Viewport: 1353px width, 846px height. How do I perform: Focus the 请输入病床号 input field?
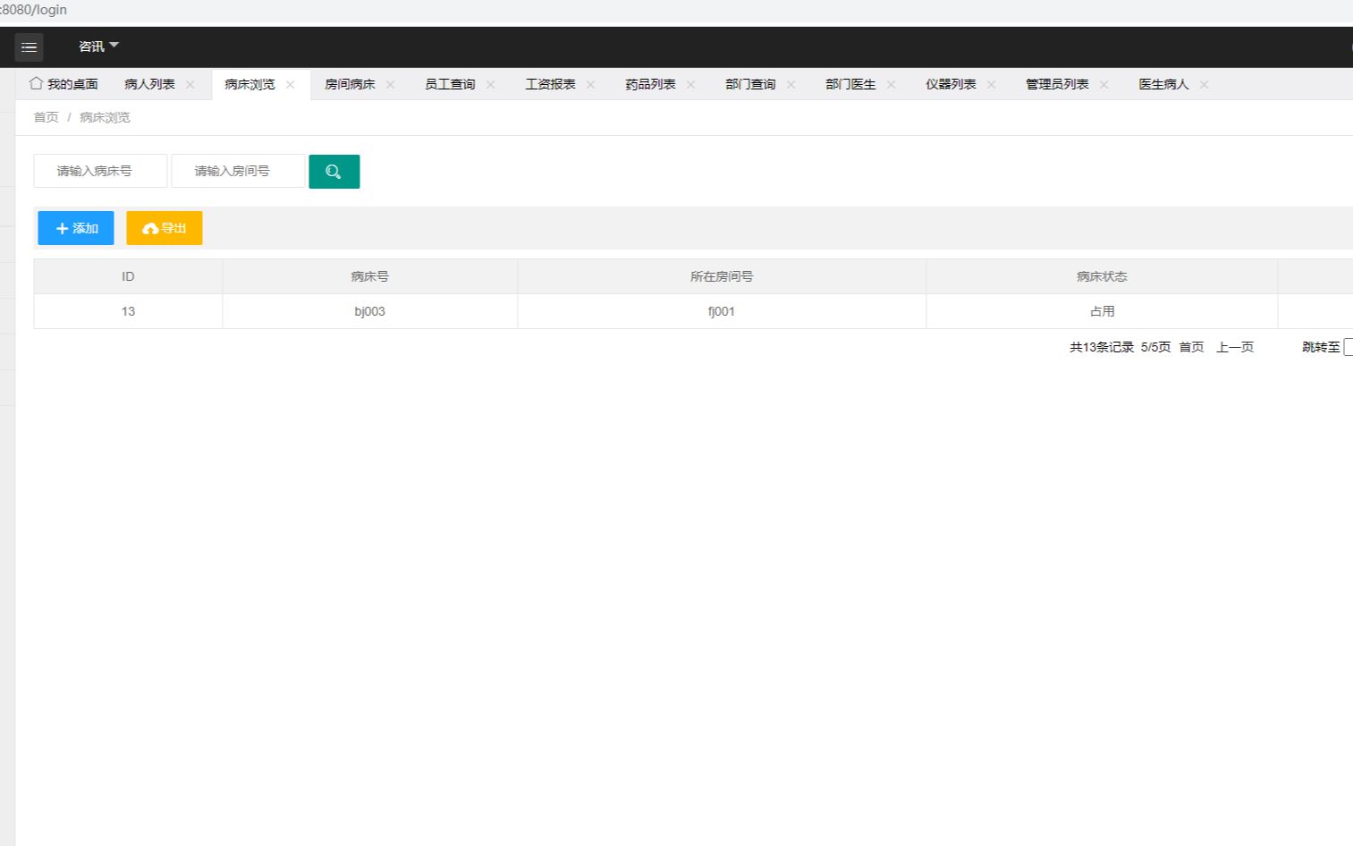[100, 171]
